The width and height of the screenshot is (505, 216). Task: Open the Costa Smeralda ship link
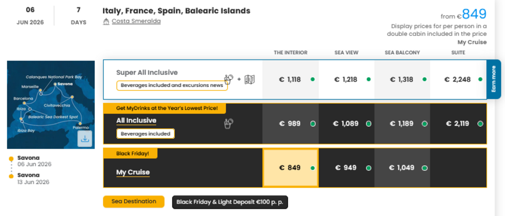coord(136,21)
